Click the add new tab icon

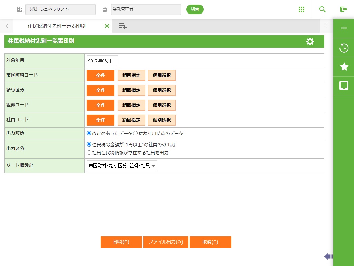tap(123, 26)
